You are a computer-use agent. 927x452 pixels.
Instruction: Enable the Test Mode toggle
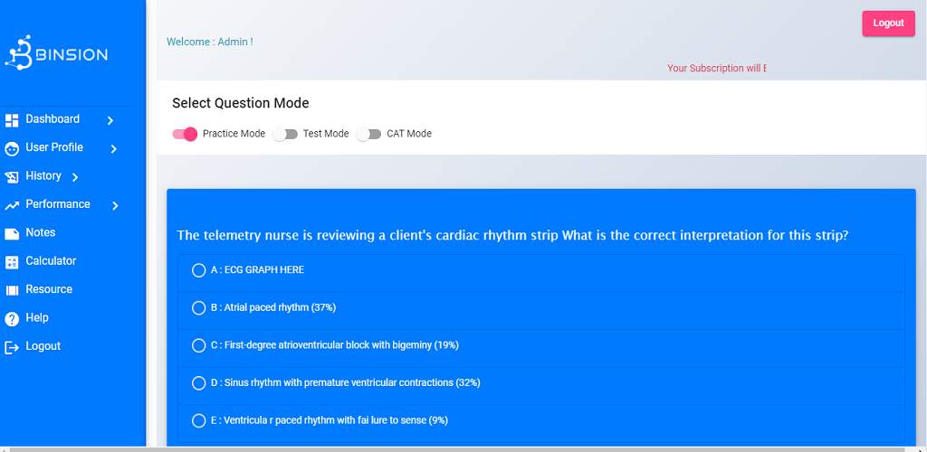coord(285,134)
